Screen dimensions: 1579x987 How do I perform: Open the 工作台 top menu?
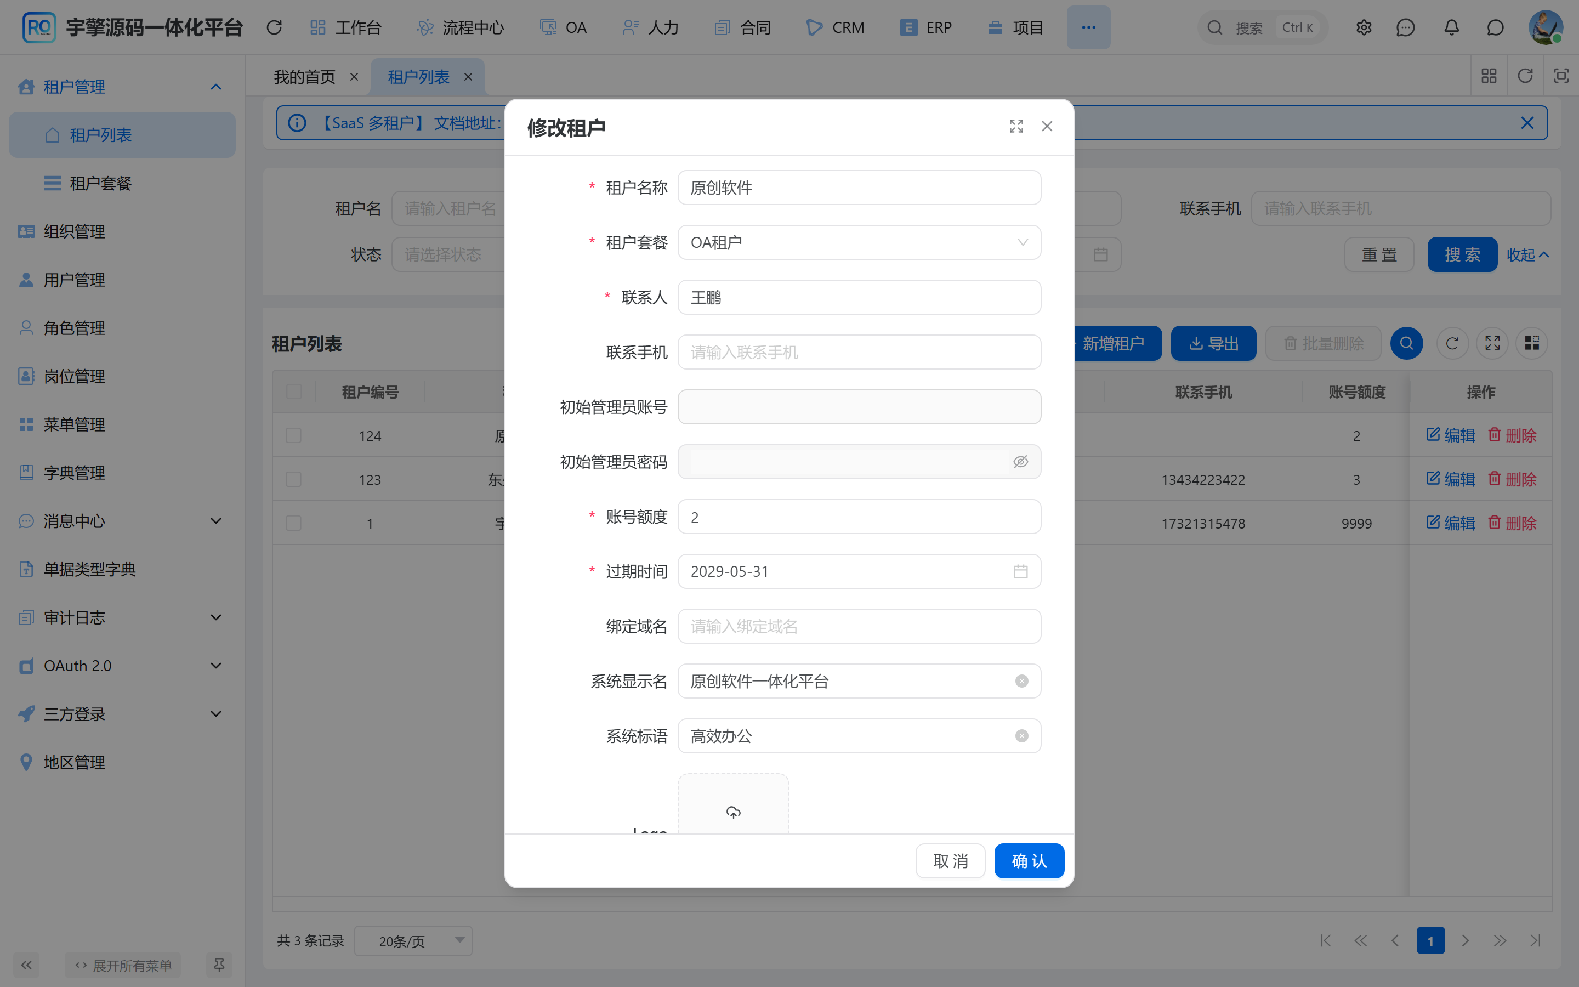[x=346, y=27]
